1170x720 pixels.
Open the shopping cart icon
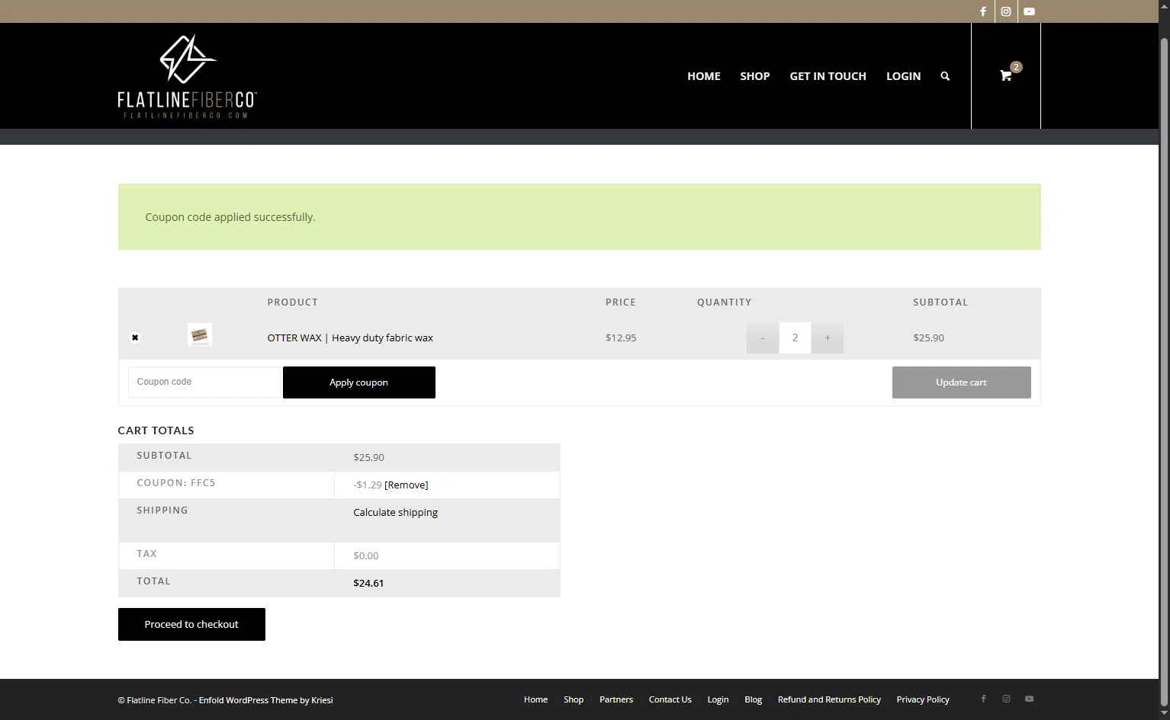pos(1006,75)
